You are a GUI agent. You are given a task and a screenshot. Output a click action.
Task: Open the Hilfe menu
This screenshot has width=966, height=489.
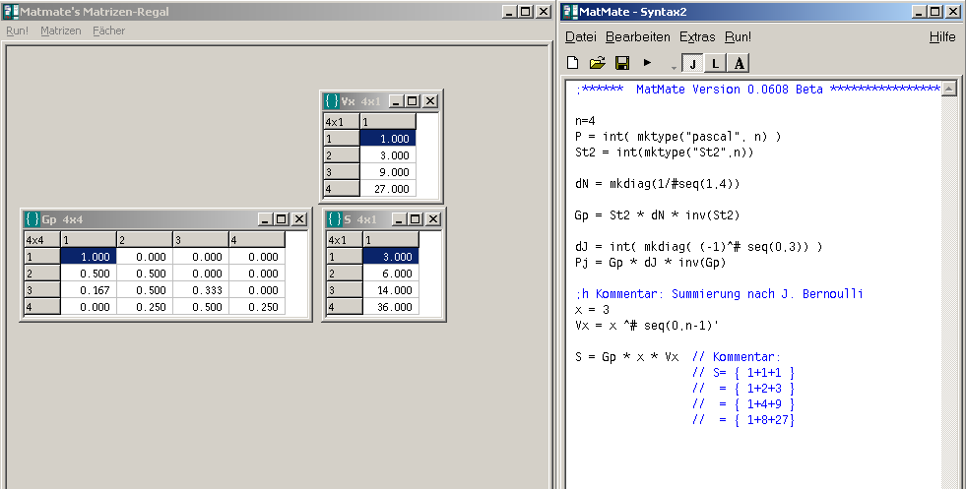tap(941, 36)
